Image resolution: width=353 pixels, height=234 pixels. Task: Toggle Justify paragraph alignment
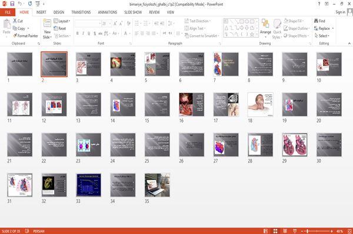pos(154,33)
